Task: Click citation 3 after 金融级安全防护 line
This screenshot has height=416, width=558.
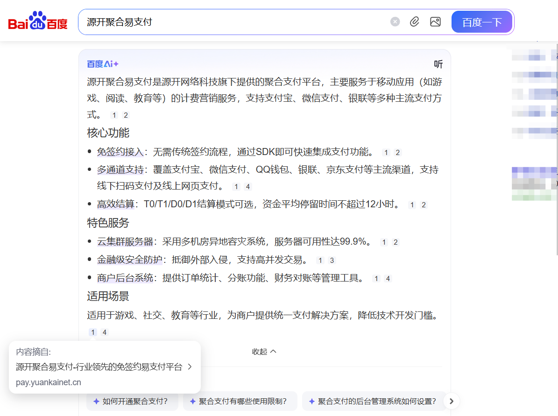Action: [x=332, y=261]
